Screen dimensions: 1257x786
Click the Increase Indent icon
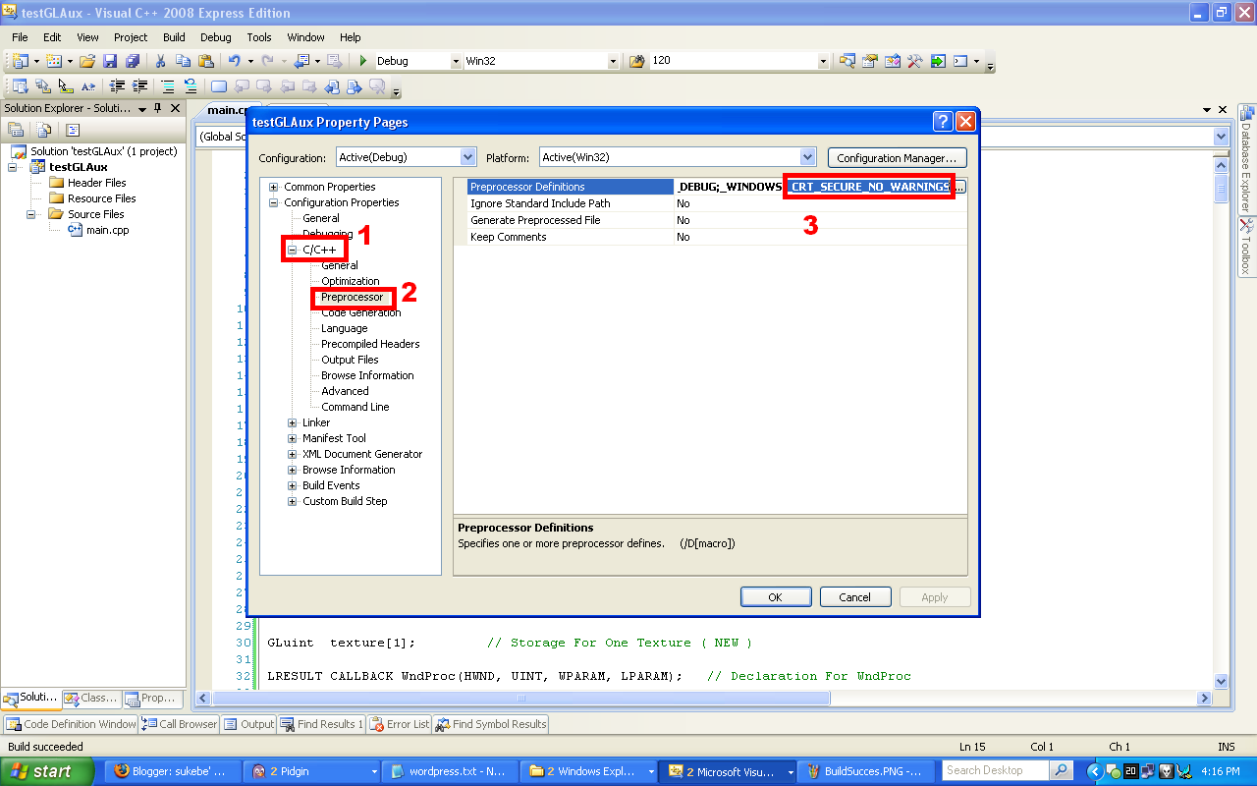point(140,86)
